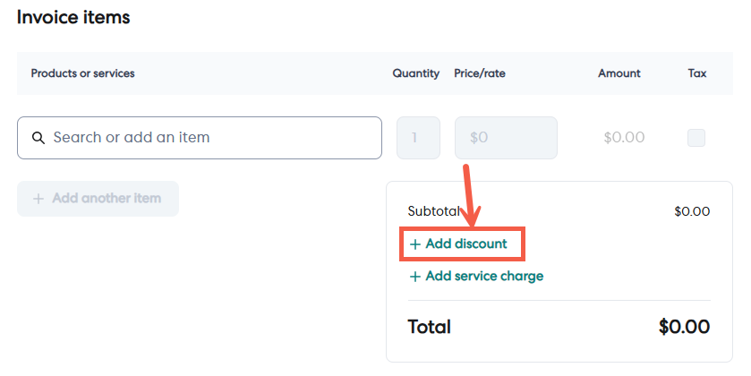Click the plus icon beside Add discount

point(414,244)
